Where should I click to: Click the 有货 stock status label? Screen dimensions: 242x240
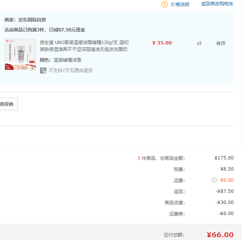pyautogui.click(x=221, y=43)
